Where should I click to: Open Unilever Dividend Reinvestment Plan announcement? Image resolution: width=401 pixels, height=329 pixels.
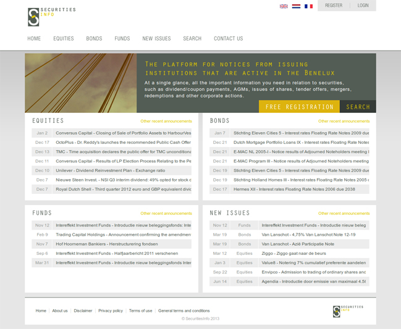click(x=111, y=170)
